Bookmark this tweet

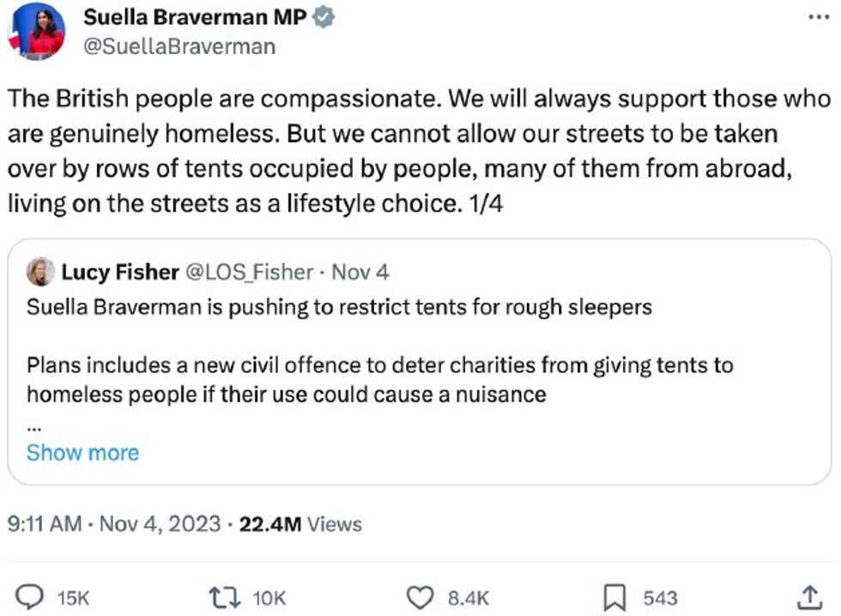pos(614,597)
